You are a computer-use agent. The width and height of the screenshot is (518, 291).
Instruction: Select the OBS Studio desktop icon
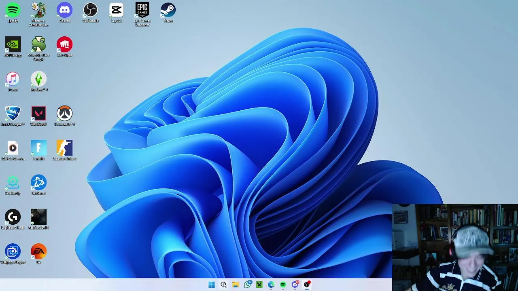pyautogui.click(x=90, y=13)
